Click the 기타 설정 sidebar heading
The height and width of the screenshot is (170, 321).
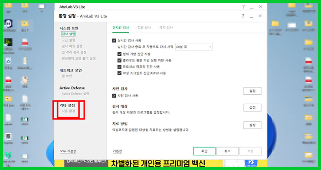point(67,105)
